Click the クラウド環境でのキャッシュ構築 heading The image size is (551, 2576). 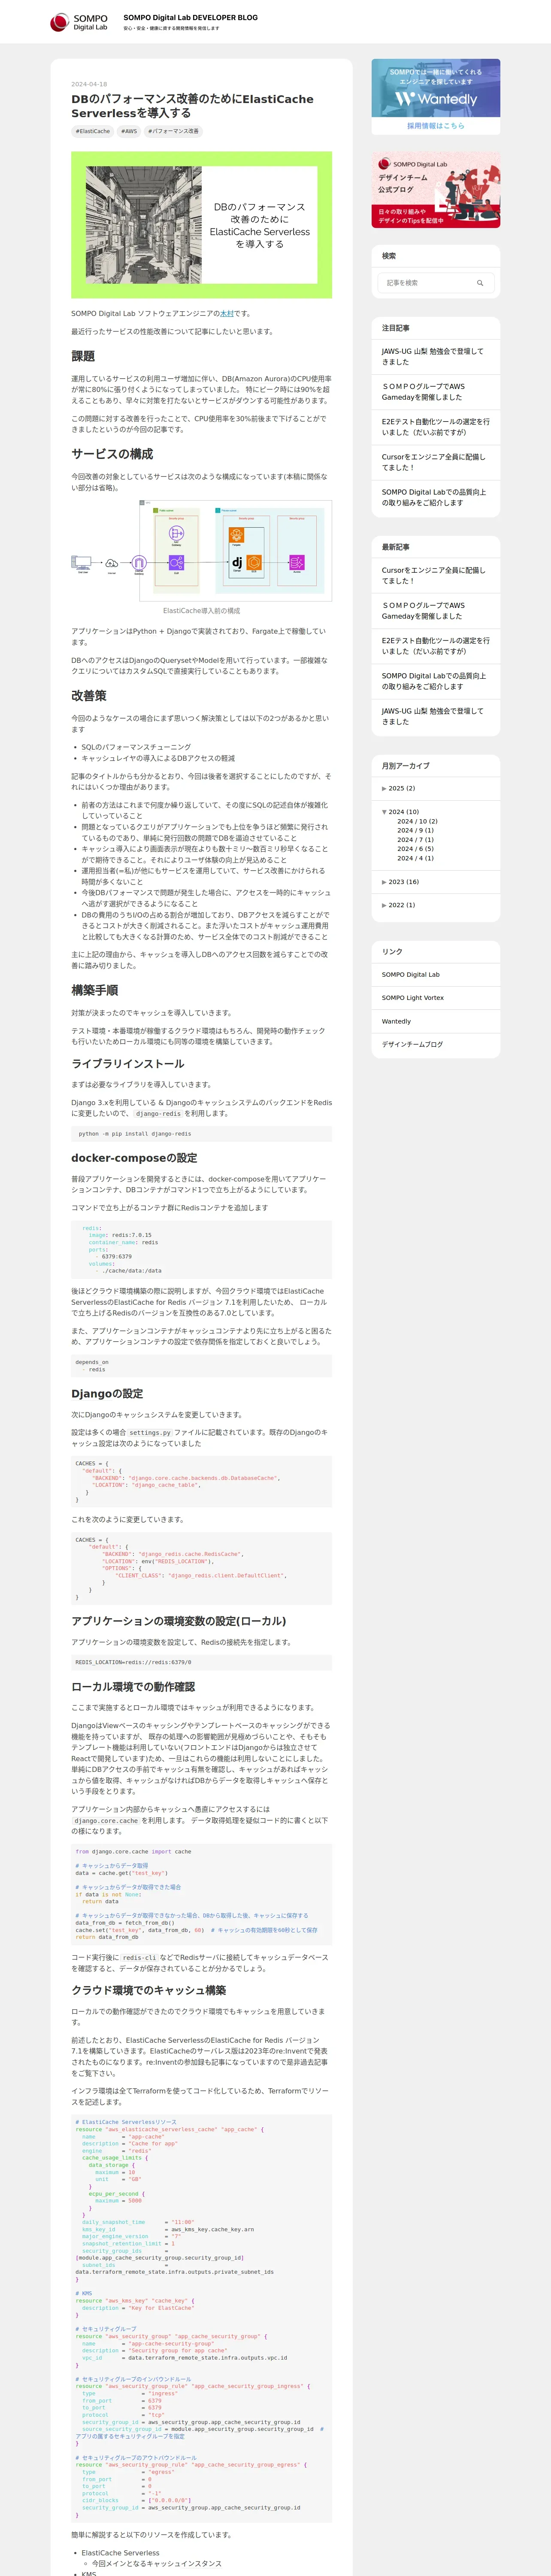tap(149, 1991)
